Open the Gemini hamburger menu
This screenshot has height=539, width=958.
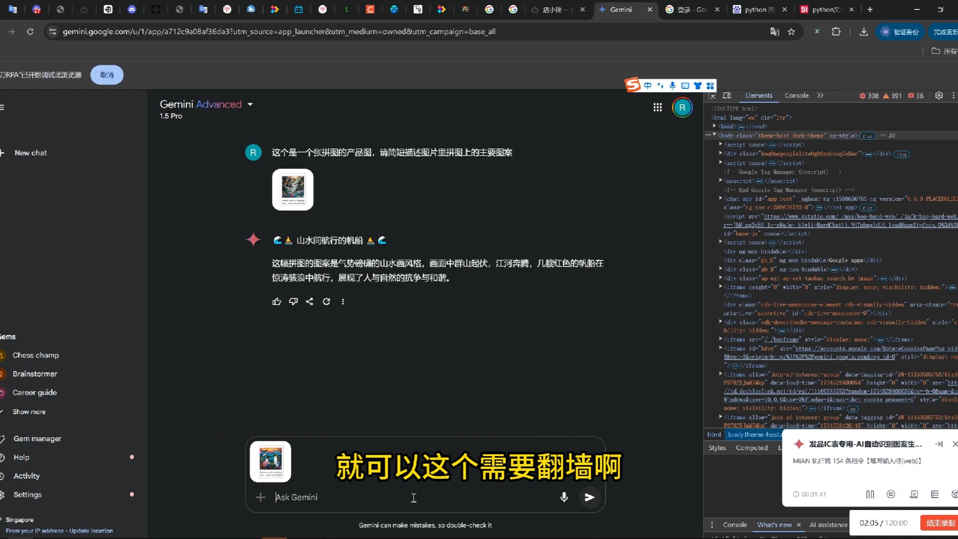pyautogui.click(x=2, y=107)
